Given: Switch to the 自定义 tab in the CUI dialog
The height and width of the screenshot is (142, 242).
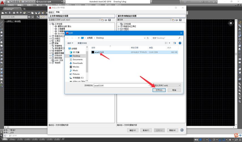Looking at the screenshot, I should coord(51,12).
